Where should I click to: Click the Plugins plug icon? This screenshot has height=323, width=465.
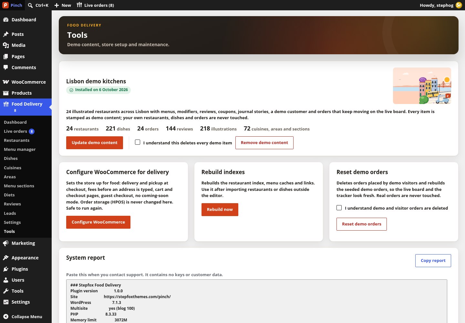coord(6,269)
